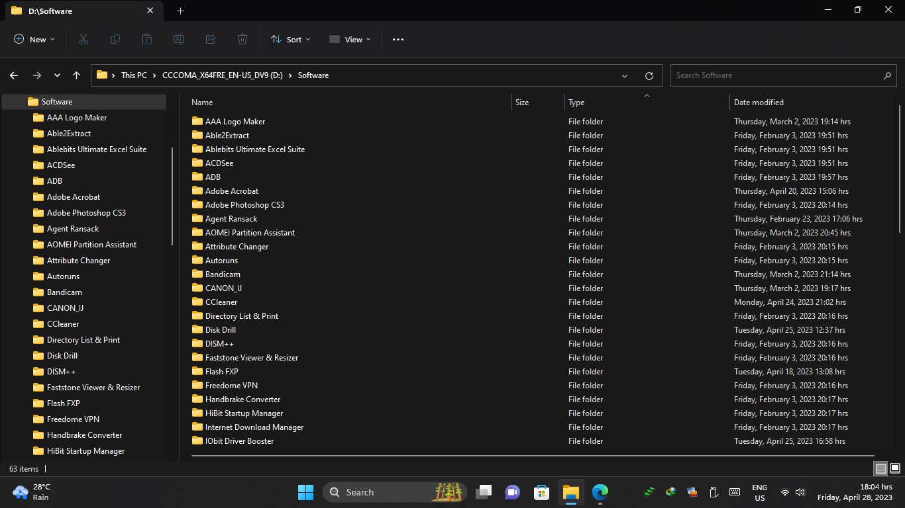Select DISM++ folder in file list
The width and height of the screenshot is (905, 508).
click(213, 343)
